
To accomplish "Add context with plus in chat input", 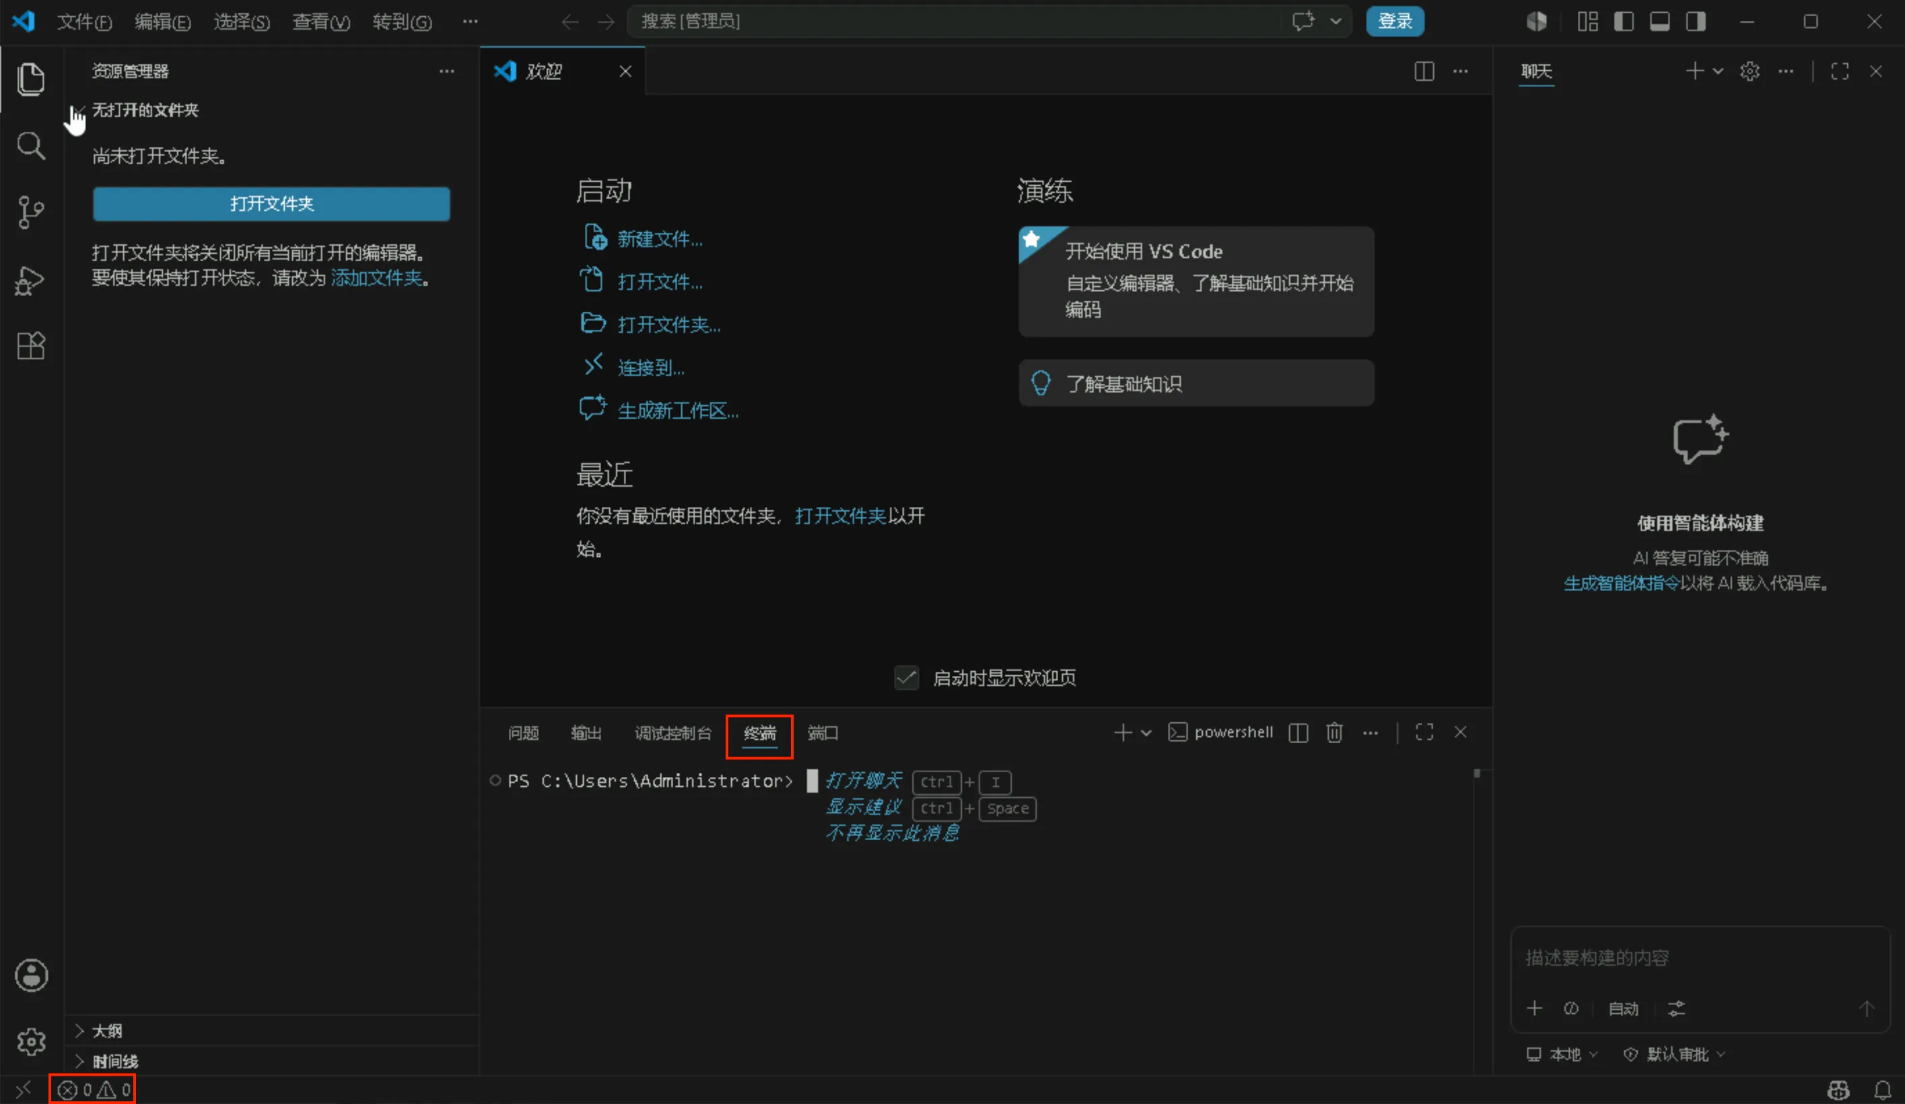I will tap(1535, 1008).
